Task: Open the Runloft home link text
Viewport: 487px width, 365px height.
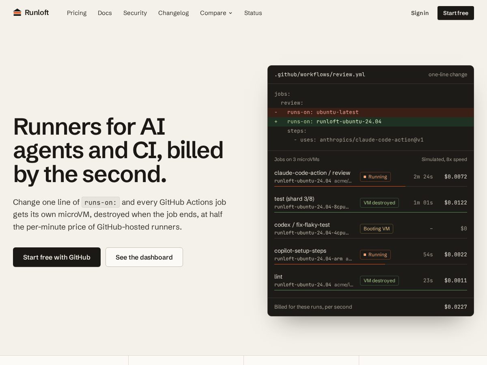Action: point(37,13)
